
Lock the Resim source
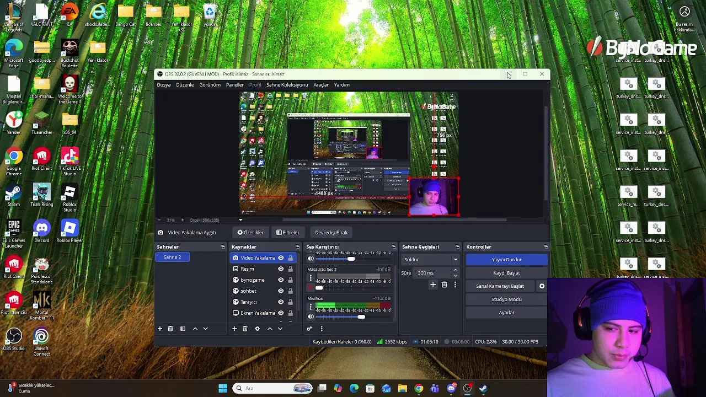coord(290,269)
